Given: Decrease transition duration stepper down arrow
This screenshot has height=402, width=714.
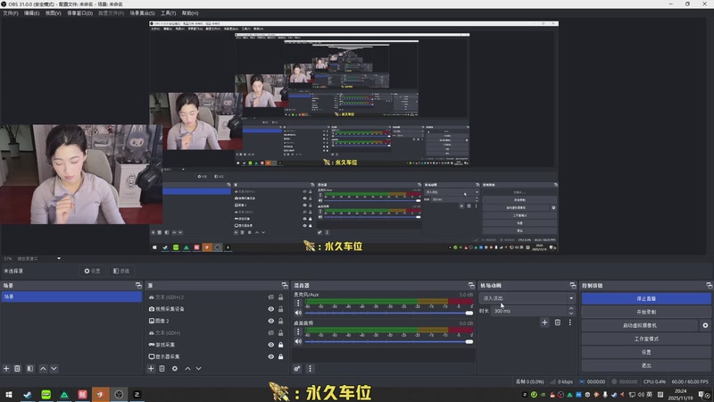Looking at the screenshot, I should [571, 314].
